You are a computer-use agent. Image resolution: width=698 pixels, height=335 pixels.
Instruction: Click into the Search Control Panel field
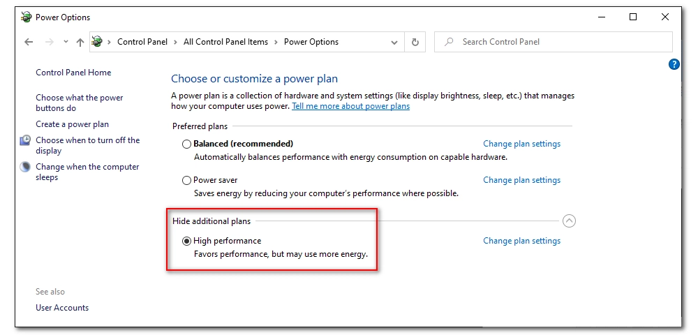tap(558, 42)
